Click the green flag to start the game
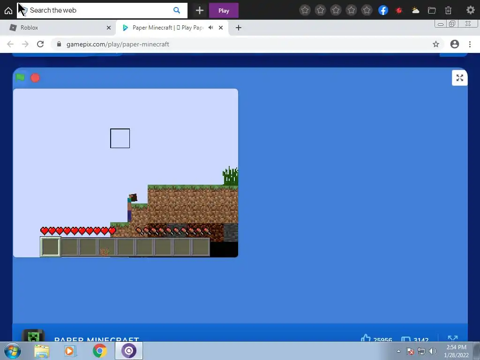This screenshot has width=480, height=360. point(20,77)
